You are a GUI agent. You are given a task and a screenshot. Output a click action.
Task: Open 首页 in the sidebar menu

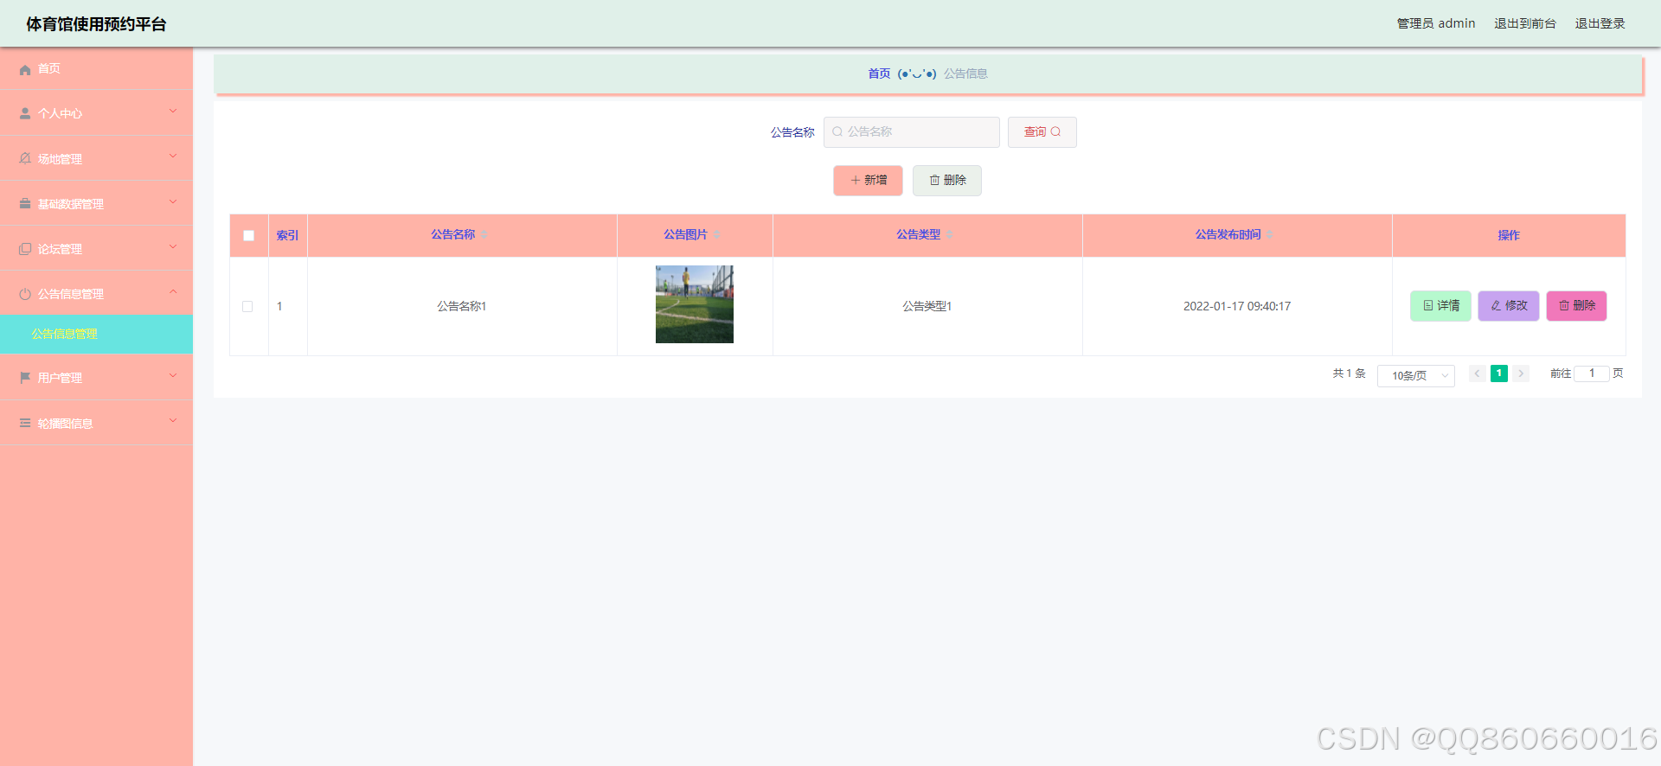click(x=96, y=69)
